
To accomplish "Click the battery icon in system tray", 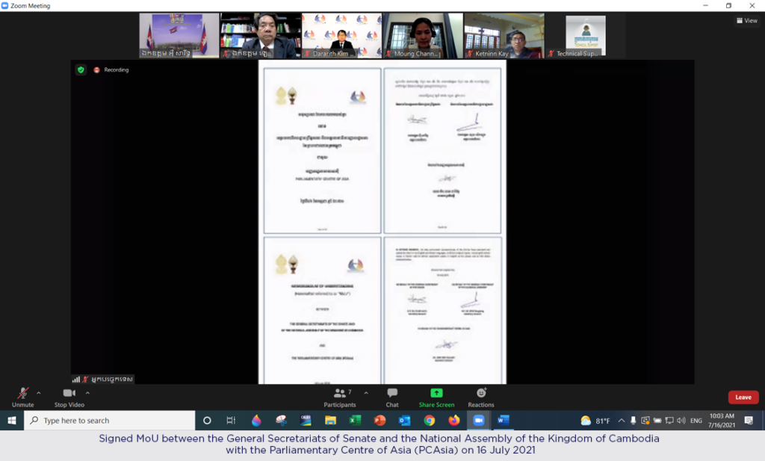I will point(657,421).
